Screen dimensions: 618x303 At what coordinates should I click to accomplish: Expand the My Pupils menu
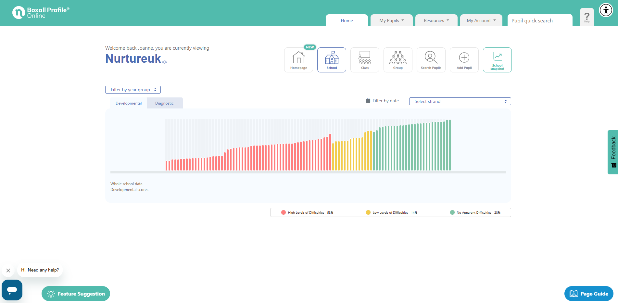click(392, 20)
